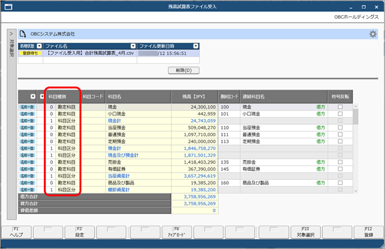Click the 現金計 subtotal name
Image resolution: width=385 pixels, height=249 pixels.
pos(115,120)
